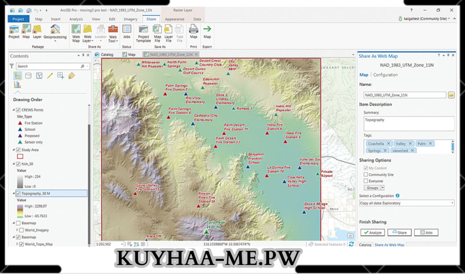
Task: Remove the Palm tag
Action: pyautogui.click(x=430, y=144)
